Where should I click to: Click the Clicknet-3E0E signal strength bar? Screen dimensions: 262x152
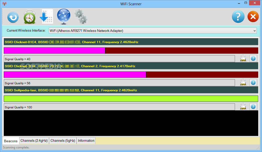pos(131,75)
